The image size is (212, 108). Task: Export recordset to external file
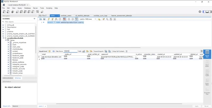pos(106,51)
